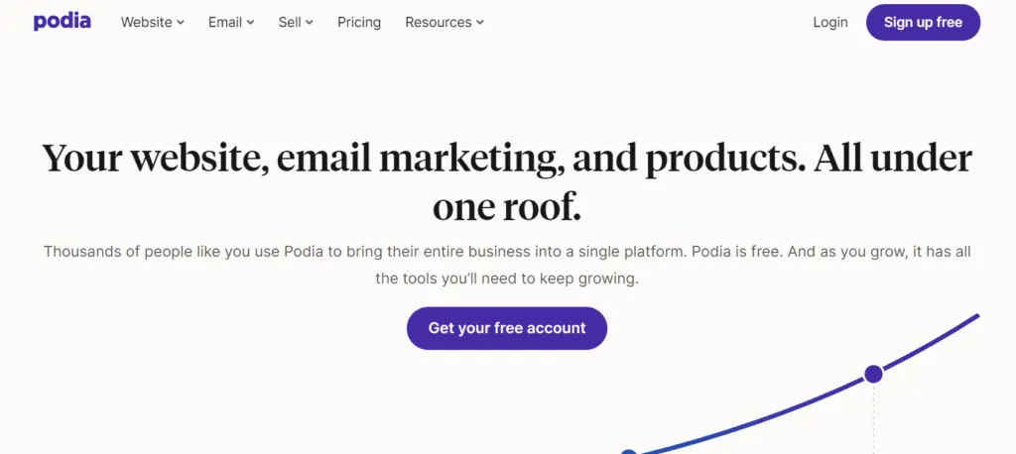Expand the Sell dropdown chevron
The image size is (1016, 454).
point(310,23)
